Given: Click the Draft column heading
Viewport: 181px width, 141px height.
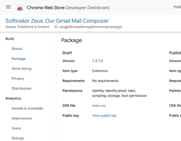Looking at the screenshot, I should coord(67,53).
